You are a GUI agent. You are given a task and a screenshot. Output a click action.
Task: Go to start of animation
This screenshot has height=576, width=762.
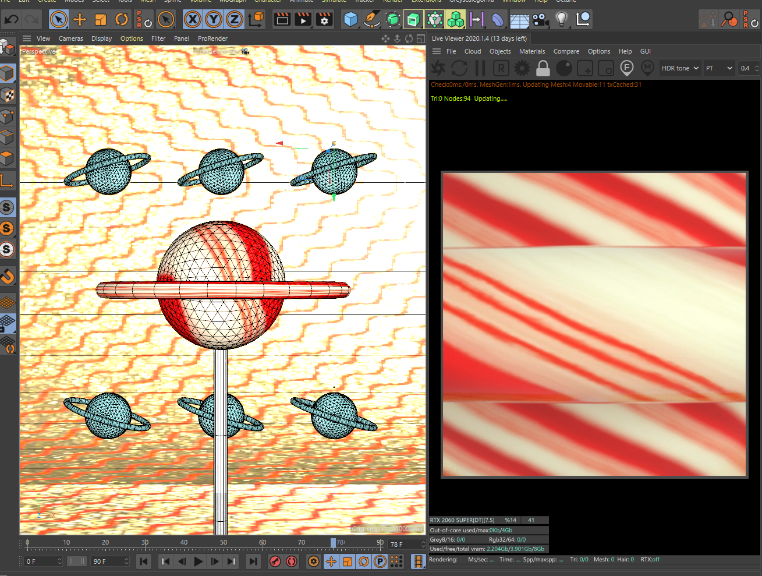point(144,561)
